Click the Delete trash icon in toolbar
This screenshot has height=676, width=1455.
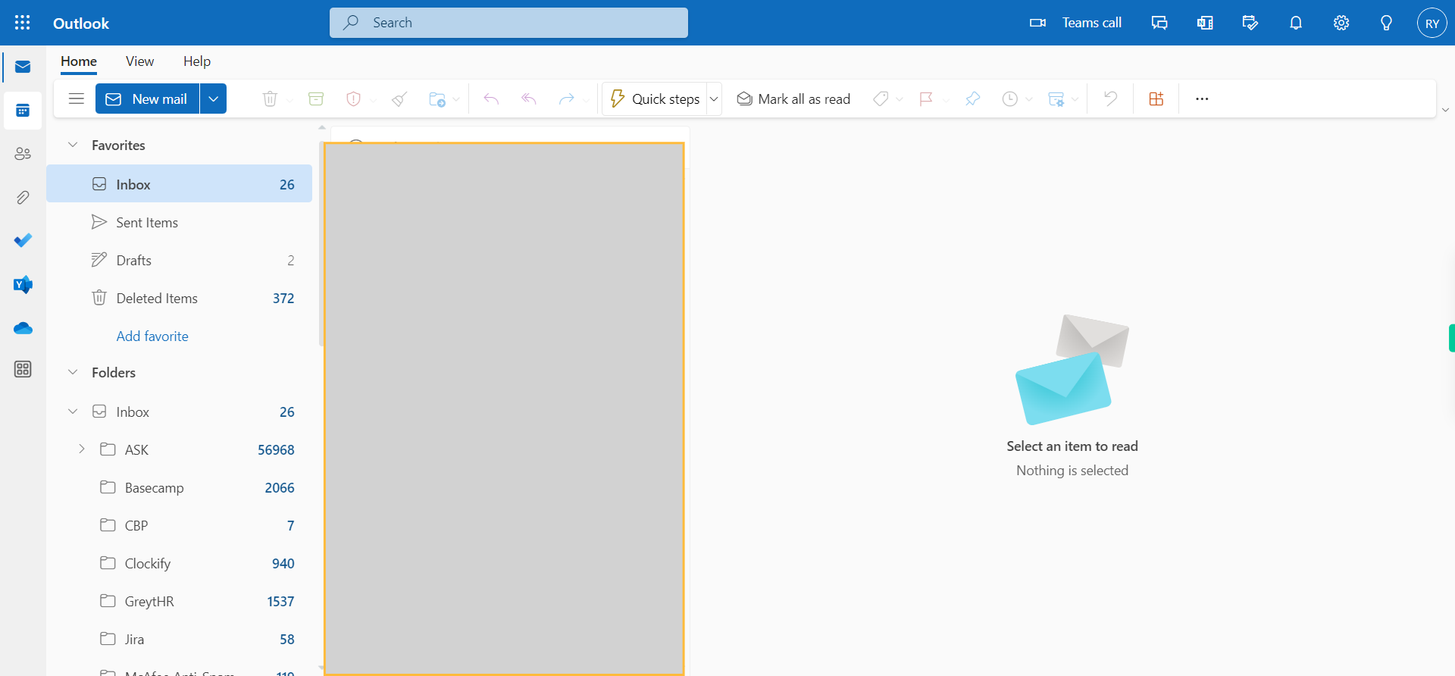tap(270, 99)
